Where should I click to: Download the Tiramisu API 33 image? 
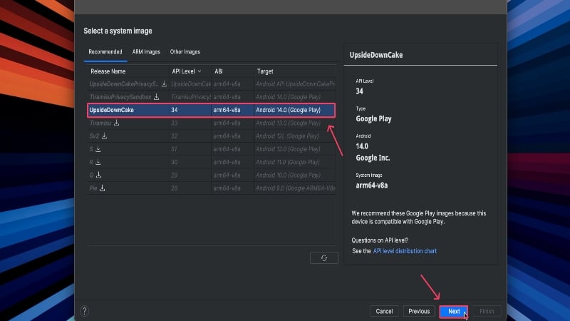116,123
